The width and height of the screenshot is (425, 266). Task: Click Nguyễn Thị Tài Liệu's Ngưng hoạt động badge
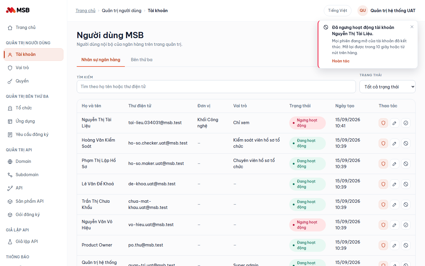[308, 123]
